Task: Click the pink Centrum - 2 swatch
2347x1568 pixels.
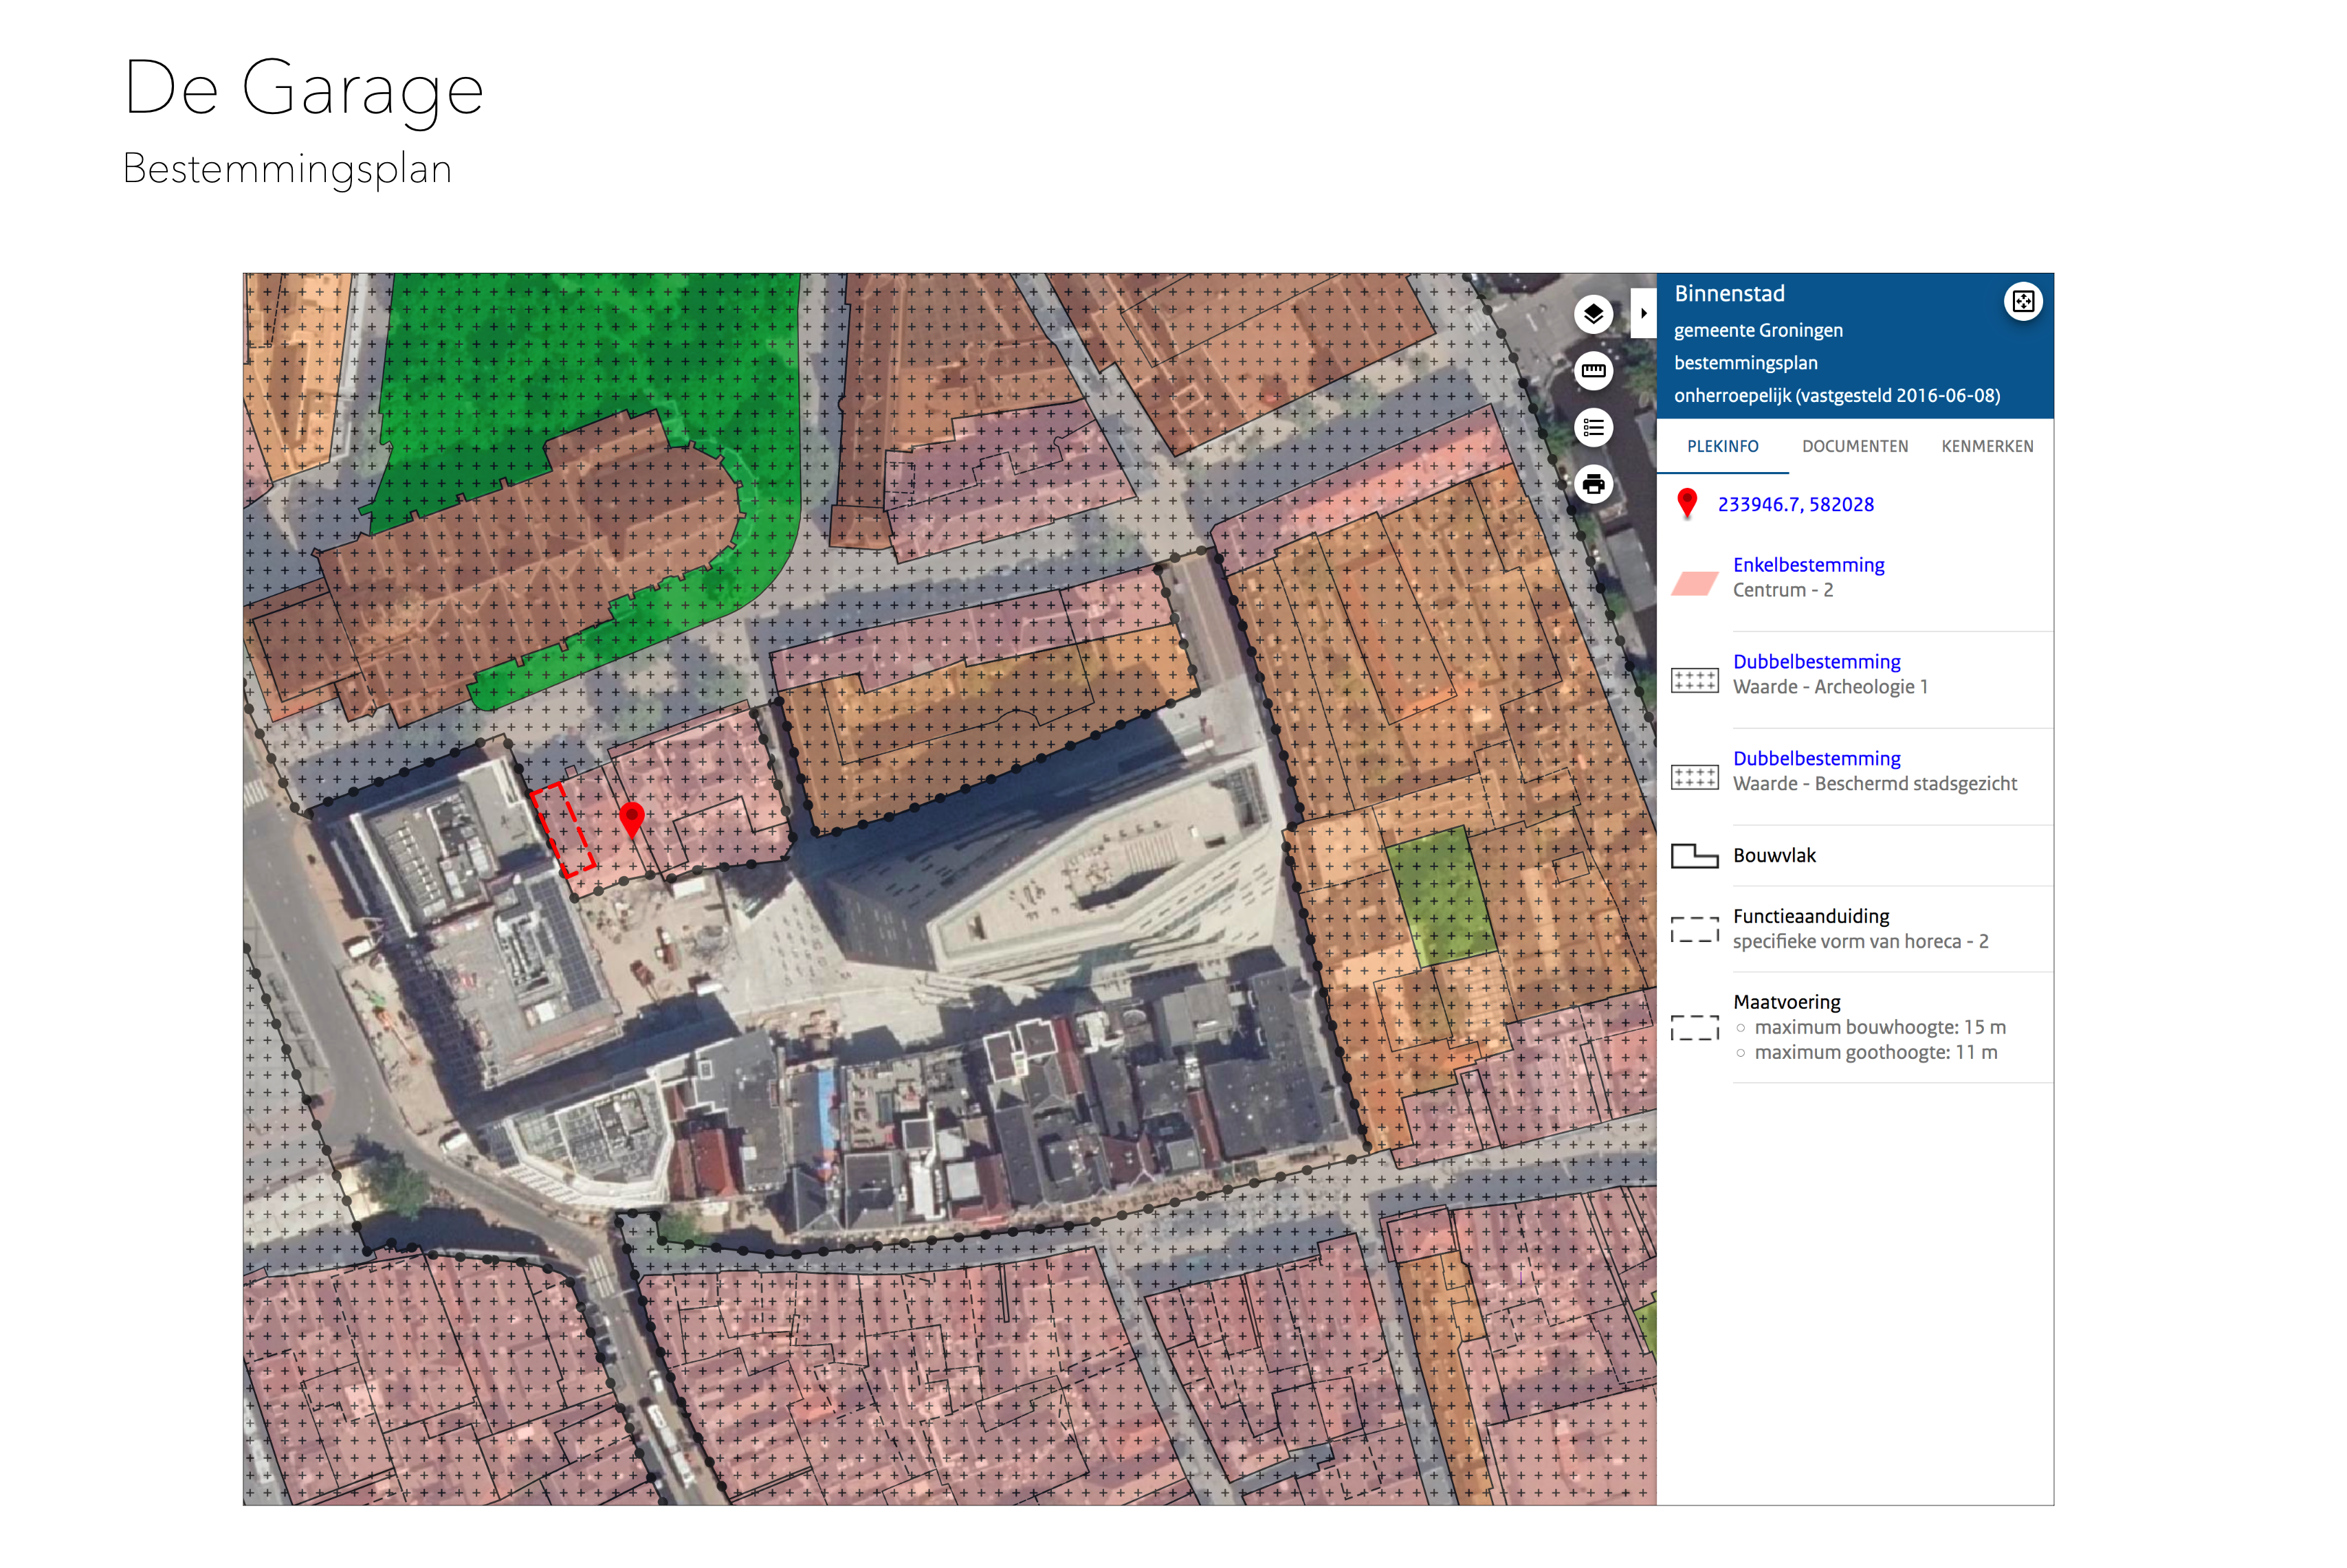Action: (x=1694, y=583)
